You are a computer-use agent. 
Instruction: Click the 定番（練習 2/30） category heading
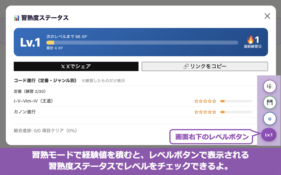click(x=30, y=91)
